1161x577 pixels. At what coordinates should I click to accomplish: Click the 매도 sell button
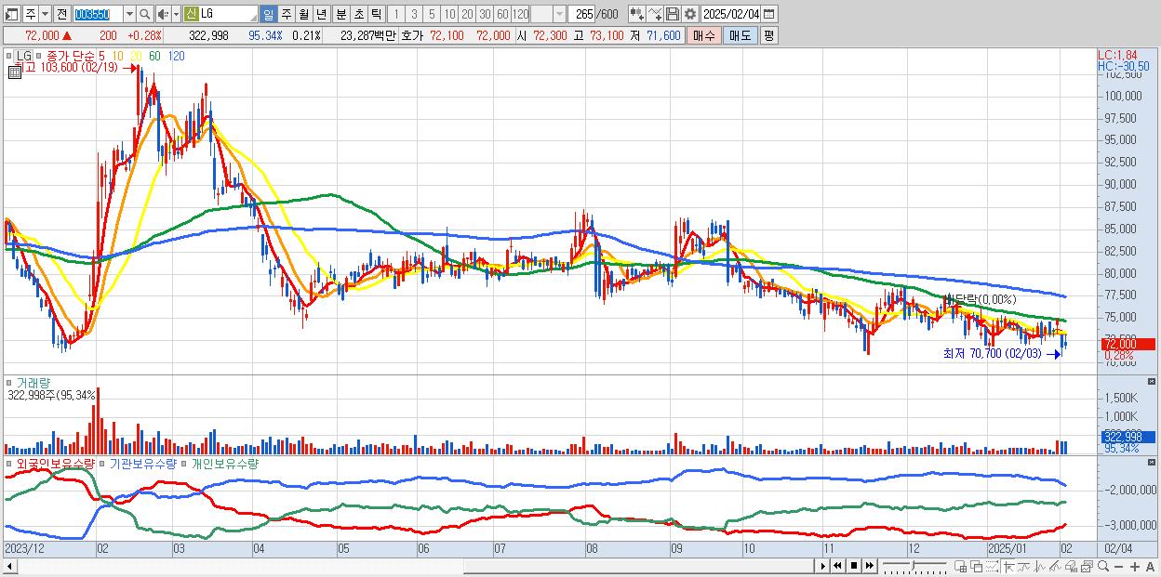[x=741, y=35]
